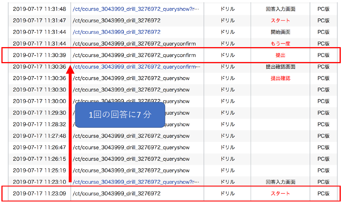Click the red スタート cell at 11:23:09
Screen dimensions: 341x204
pyautogui.click(x=280, y=194)
